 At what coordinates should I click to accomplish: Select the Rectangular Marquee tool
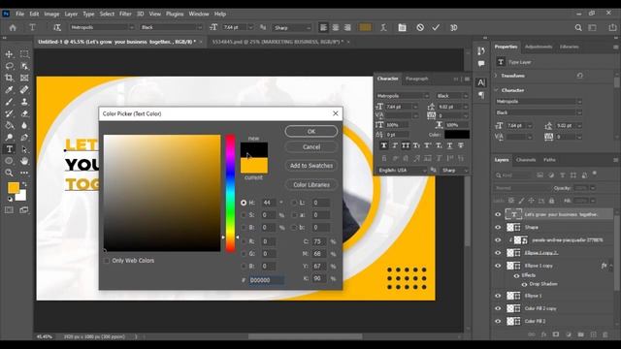click(24, 54)
